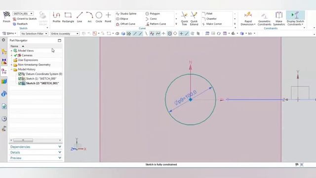Select the Circle tool
Image resolution: width=316 pixels, height=178 pixels.
[x=99, y=17]
